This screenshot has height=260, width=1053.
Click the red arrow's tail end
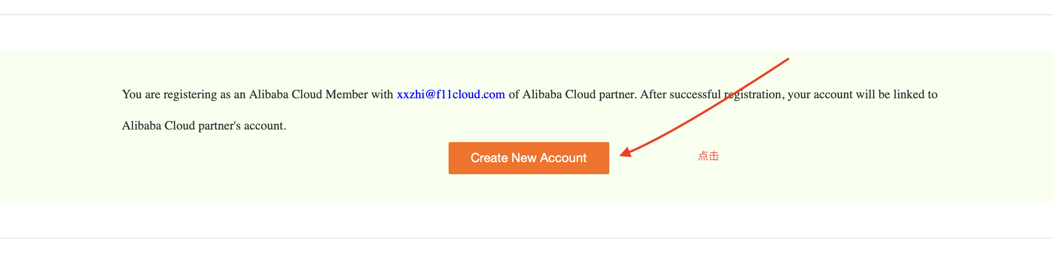[x=786, y=60]
